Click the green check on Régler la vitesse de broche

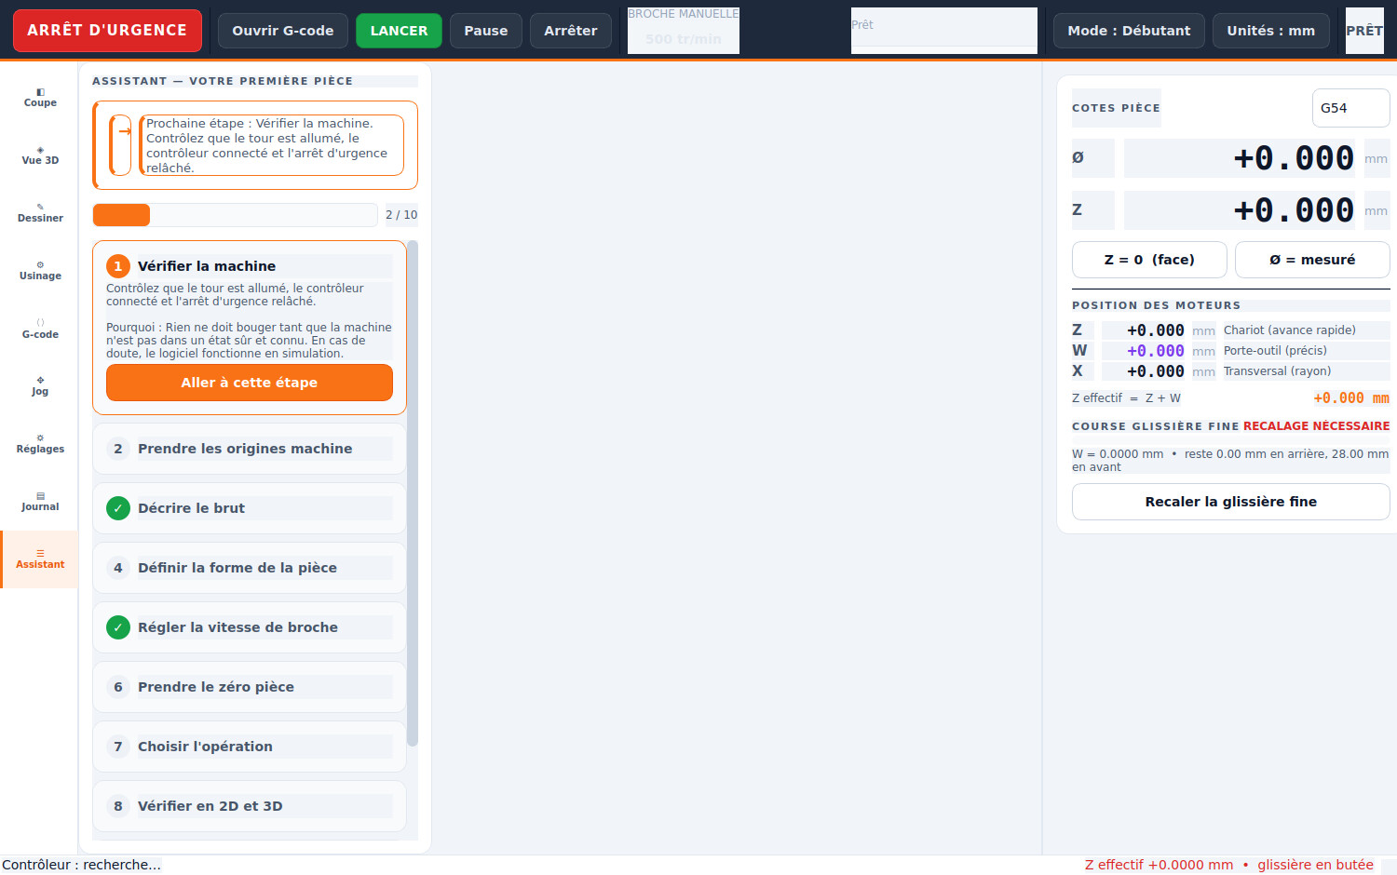click(118, 627)
